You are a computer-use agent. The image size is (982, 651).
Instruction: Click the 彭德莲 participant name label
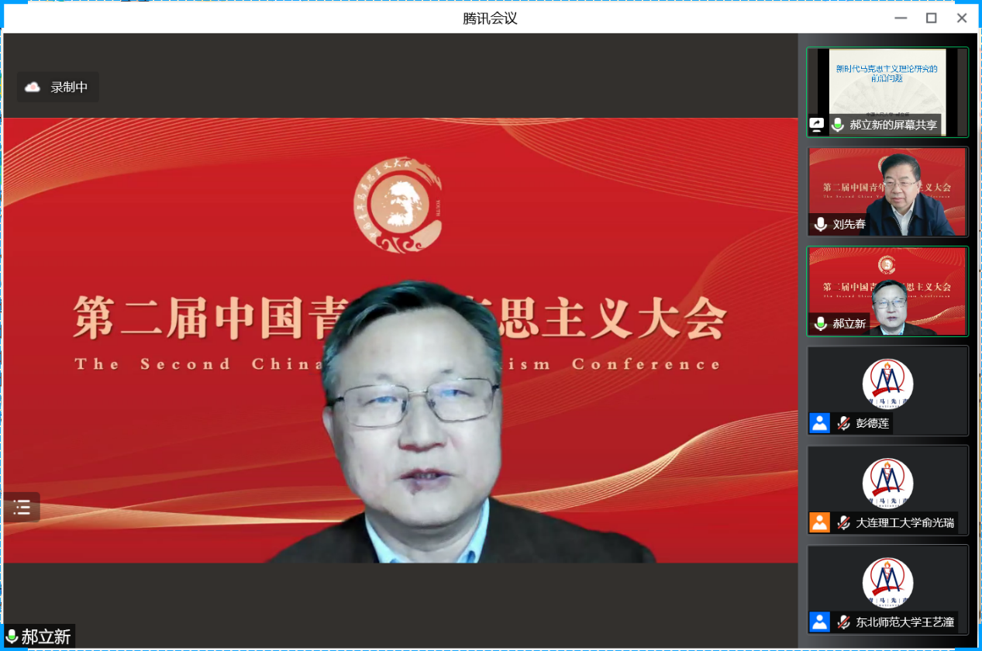(872, 423)
